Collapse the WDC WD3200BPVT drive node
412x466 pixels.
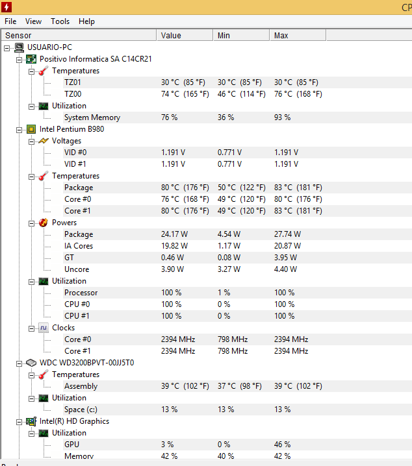click(19, 363)
